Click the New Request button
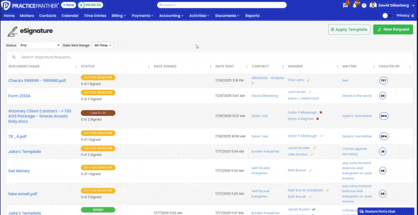The height and width of the screenshot is (215, 418). pos(393,29)
